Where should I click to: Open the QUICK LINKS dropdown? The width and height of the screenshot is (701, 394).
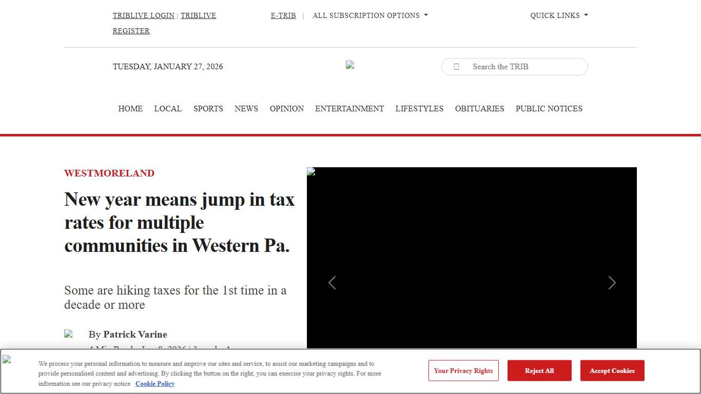[555, 15]
